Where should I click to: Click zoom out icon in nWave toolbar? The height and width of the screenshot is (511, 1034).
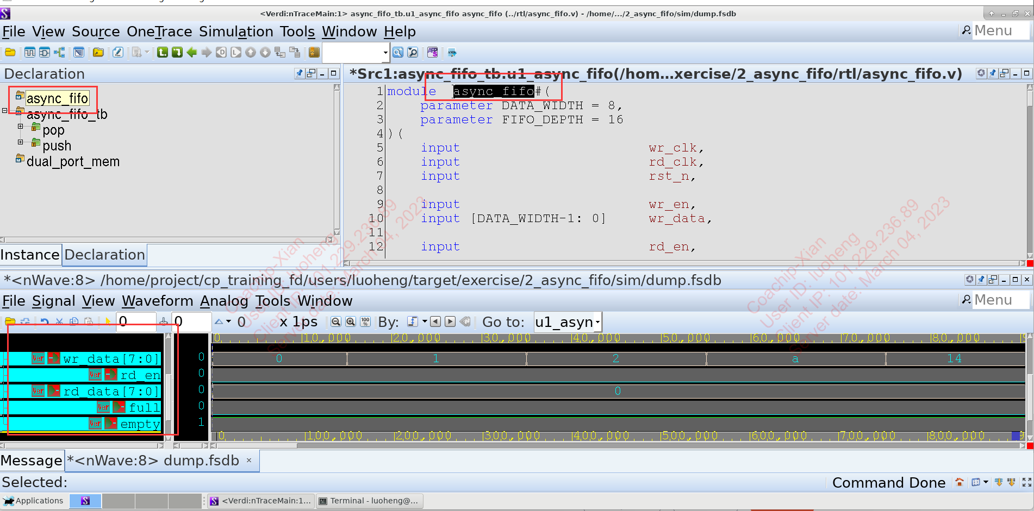336,321
